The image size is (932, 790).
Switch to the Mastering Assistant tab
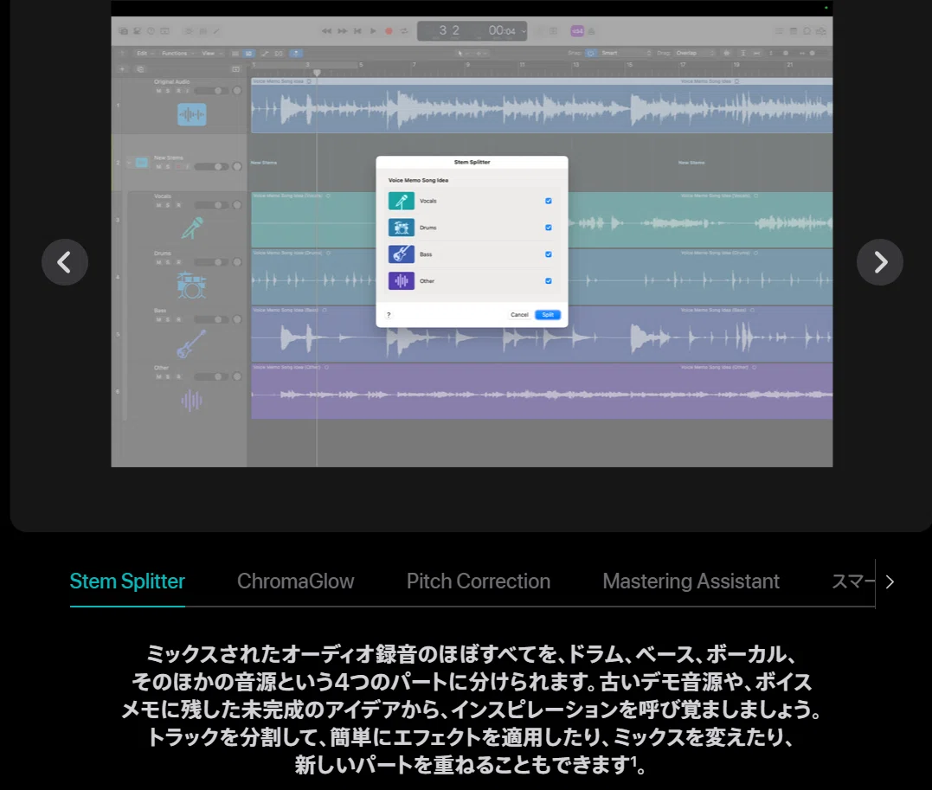point(691,581)
